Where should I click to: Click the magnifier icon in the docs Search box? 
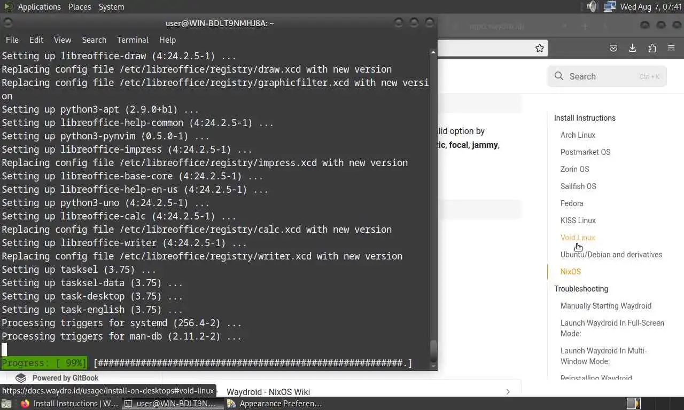(559, 76)
